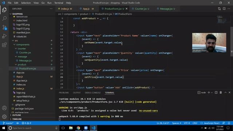Image resolution: width=233 pixels, height=131 pixels.
Task: Open the Selection menu
Action: click(x=26, y=3)
